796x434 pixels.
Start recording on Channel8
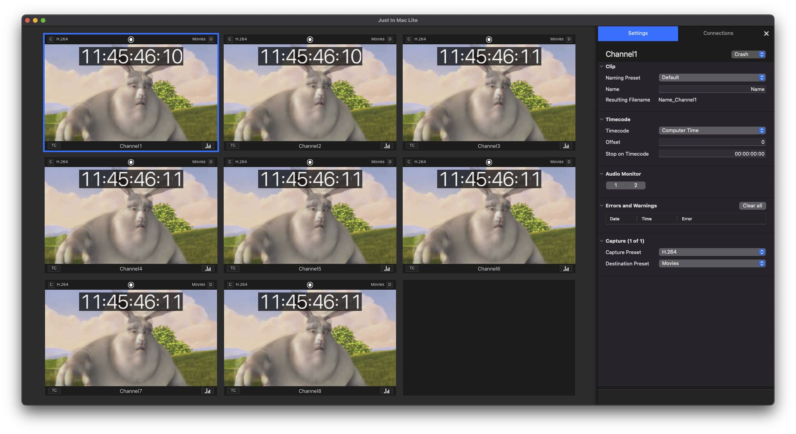[310, 285]
